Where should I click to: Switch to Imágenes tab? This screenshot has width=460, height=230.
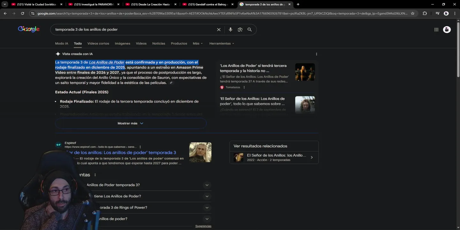pyautogui.click(x=122, y=43)
